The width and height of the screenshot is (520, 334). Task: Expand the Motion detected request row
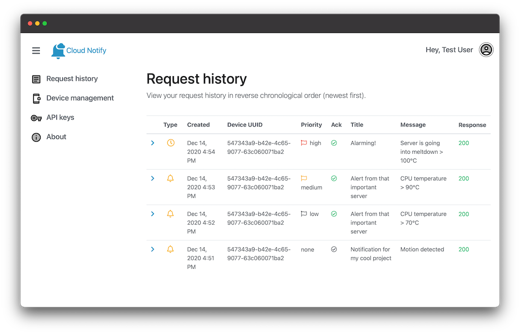click(x=152, y=249)
